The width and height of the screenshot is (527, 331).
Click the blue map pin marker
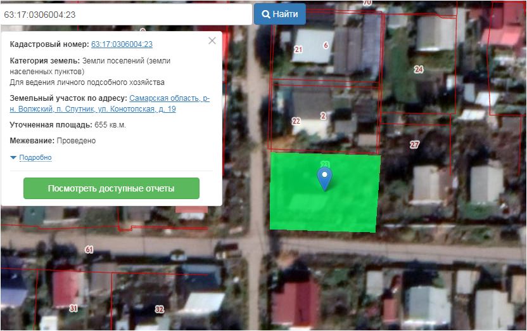coord(325,179)
